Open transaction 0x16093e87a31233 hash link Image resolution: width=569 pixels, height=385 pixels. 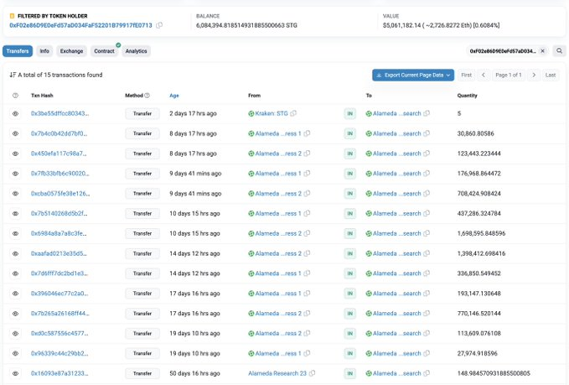pyautogui.click(x=59, y=373)
